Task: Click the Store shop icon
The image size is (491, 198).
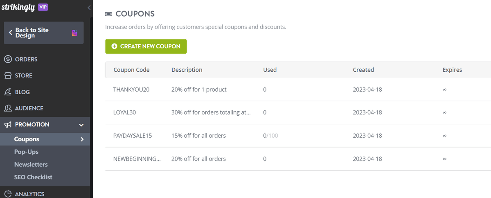Action: click(x=8, y=75)
